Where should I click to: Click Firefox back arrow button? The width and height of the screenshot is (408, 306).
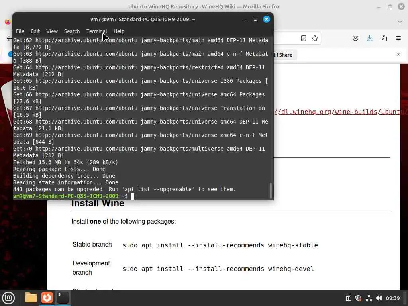pyautogui.click(x=9, y=39)
